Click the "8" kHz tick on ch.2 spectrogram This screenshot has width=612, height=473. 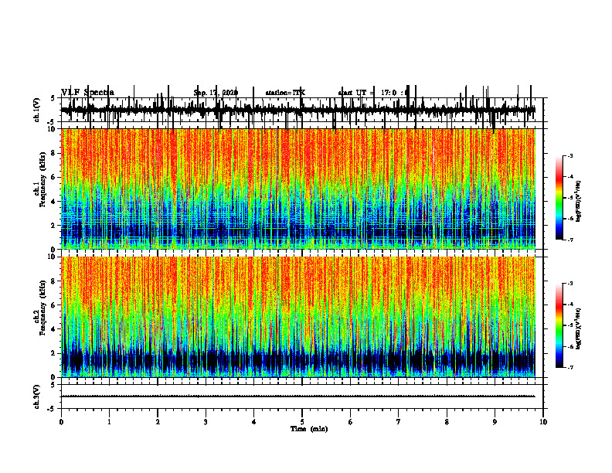point(54,281)
